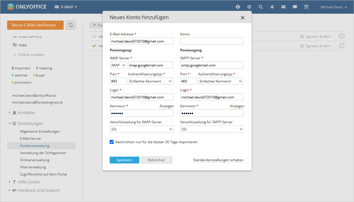354x202 pixels.
Task: Refresh mail with the circular arrows button
Action: pos(71,25)
